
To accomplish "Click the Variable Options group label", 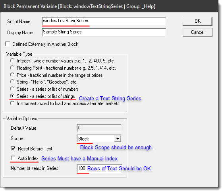I will [22, 119].
